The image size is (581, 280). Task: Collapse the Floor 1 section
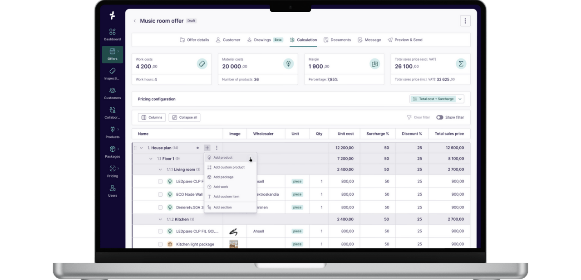(x=151, y=159)
